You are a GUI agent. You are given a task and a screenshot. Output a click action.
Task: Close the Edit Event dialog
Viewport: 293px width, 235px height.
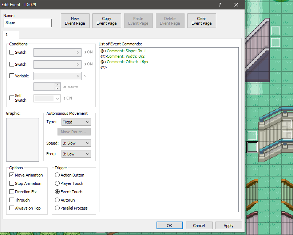pos(236,5)
